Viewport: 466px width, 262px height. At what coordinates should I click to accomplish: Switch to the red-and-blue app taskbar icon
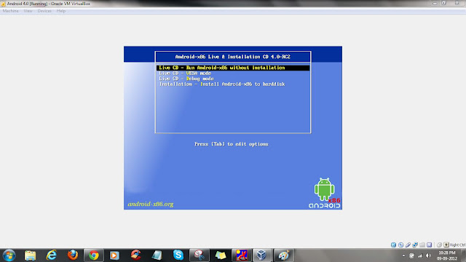pos(241,255)
